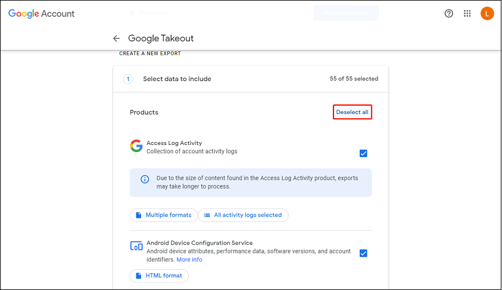Click 'Collection of account activity logs' description
The height and width of the screenshot is (290, 502).
(x=192, y=151)
